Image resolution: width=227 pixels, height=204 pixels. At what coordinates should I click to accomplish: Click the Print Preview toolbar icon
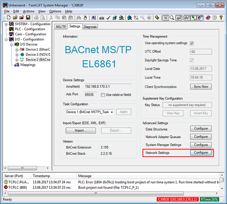(43, 18)
